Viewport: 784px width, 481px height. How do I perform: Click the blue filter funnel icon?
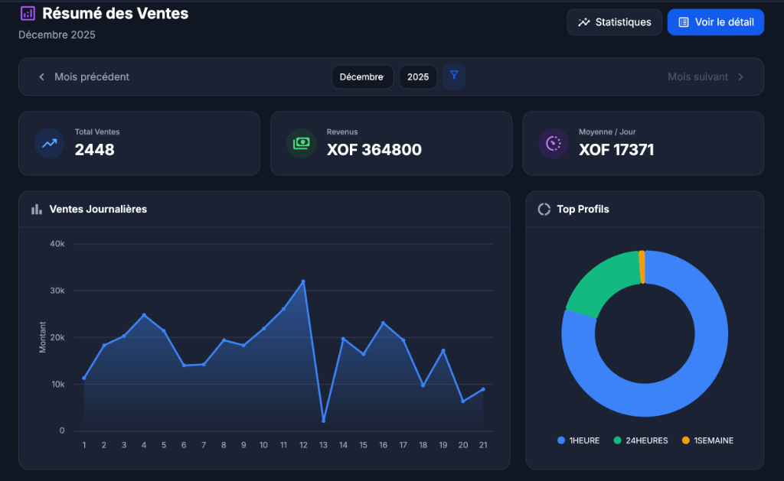pyautogui.click(x=454, y=76)
